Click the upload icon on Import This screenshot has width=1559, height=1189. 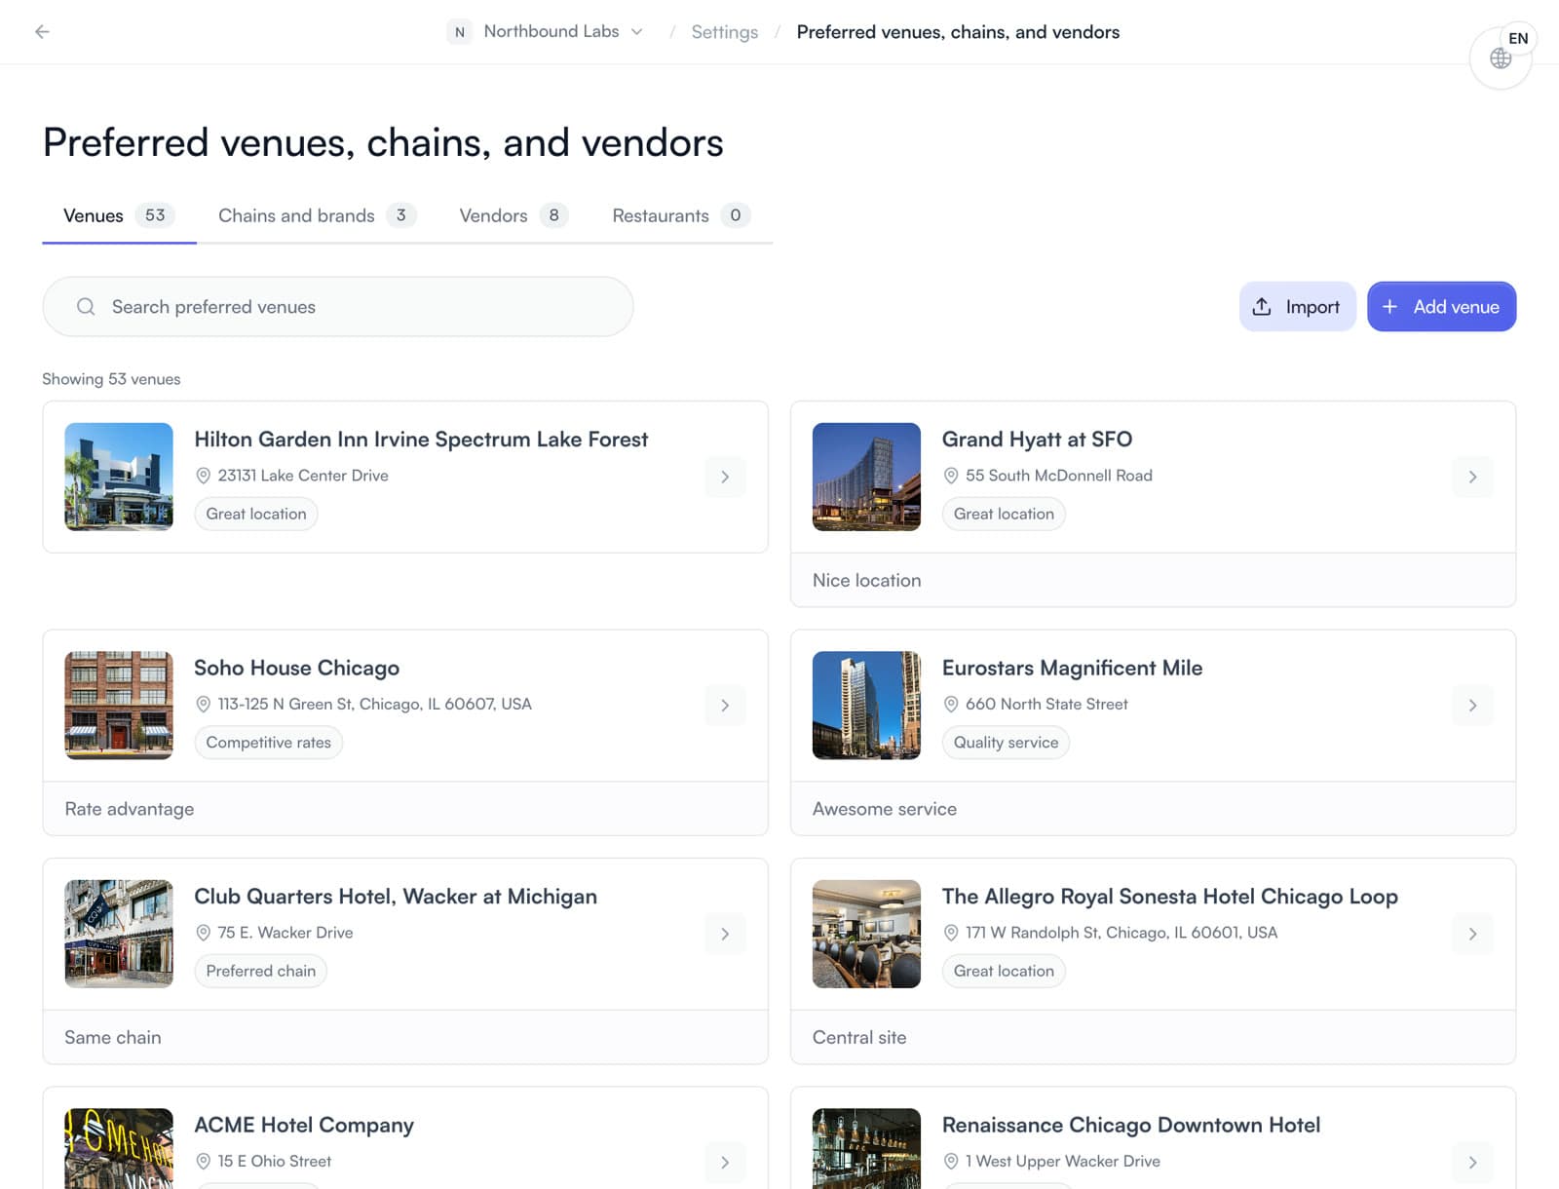click(x=1262, y=306)
